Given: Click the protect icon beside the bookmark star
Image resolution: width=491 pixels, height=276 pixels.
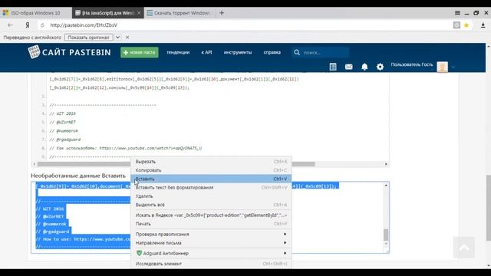Looking at the screenshot, I should point(456,25).
